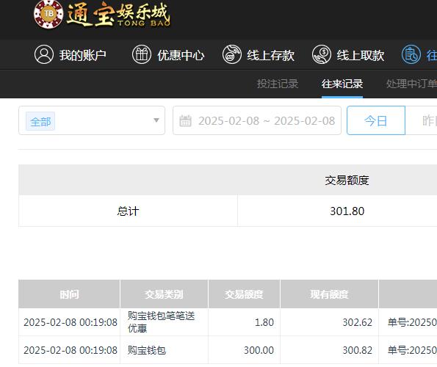Click the 线上取款 withdrawal icon

tap(322, 54)
